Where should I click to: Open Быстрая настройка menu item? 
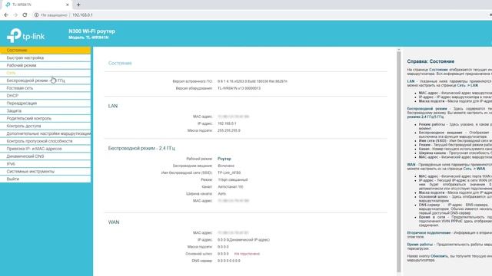45,58
